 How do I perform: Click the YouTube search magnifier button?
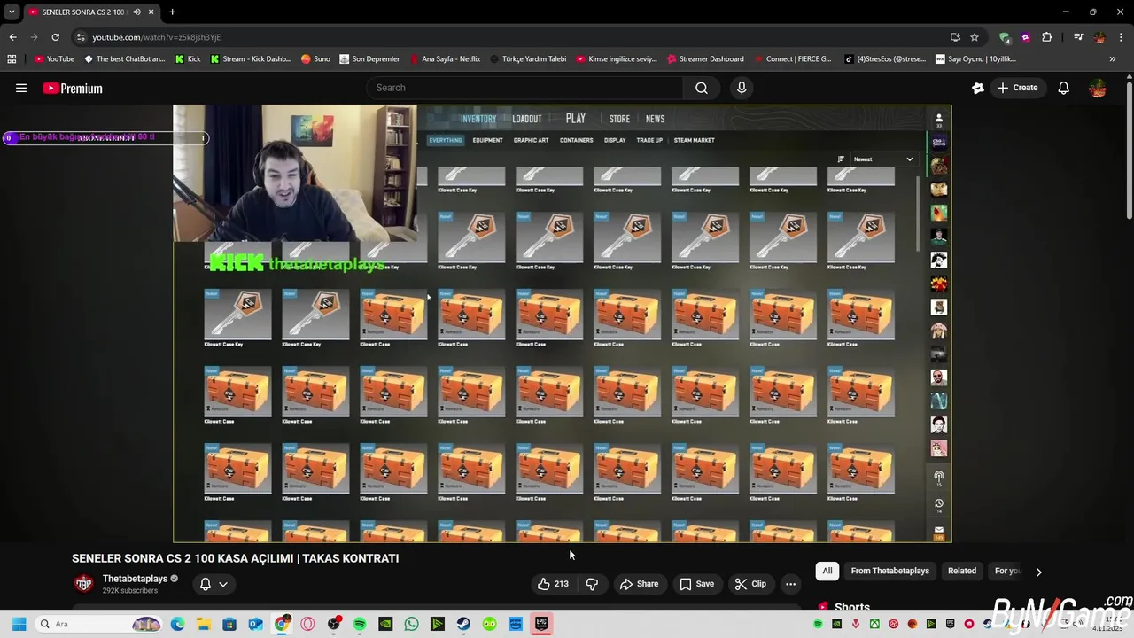(x=701, y=88)
